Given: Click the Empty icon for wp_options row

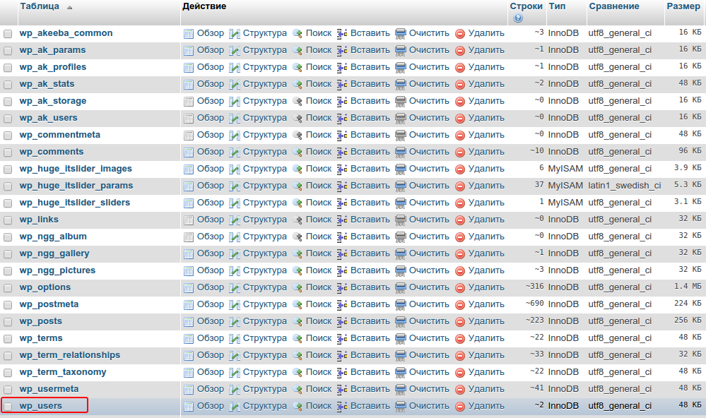Looking at the screenshot, I should point(401,287).
